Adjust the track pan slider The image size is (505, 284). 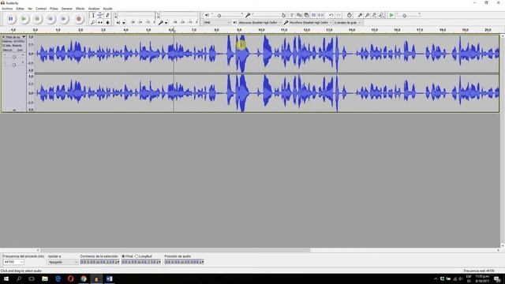click(14, 65)
